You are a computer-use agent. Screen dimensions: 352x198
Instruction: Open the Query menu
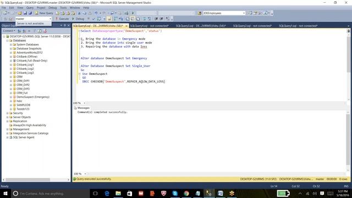(x=30, y=8)
